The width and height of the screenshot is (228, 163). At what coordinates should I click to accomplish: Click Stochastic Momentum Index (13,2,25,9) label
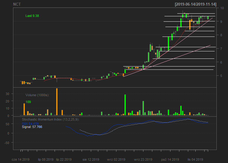pyautogui.click(x=50, y=120)
